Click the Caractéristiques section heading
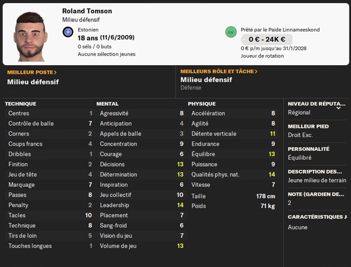 pyautogui.click(x=317, y=217)
